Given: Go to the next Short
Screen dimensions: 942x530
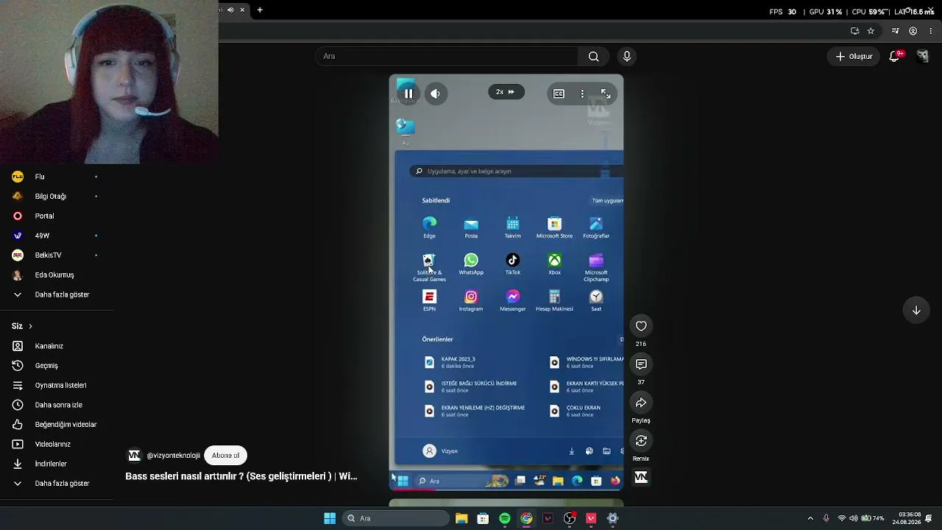Looking at the screenshot, I should coord(916,311).
